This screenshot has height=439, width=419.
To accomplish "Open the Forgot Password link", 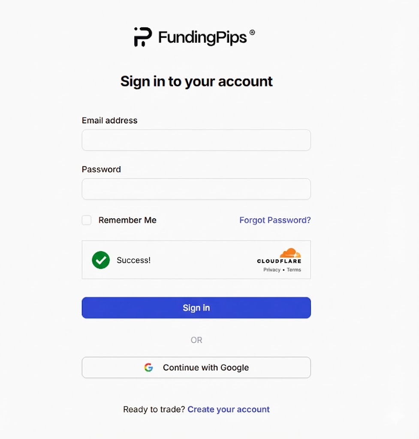I will click(275, 220).
